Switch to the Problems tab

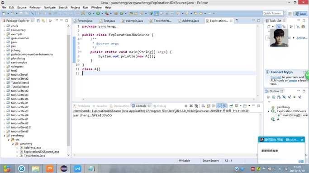click(81, 106)
